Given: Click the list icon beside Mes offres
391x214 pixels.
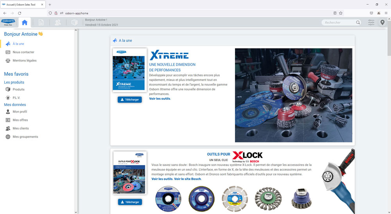Looking at the screenshot, I should click(8, 120).
